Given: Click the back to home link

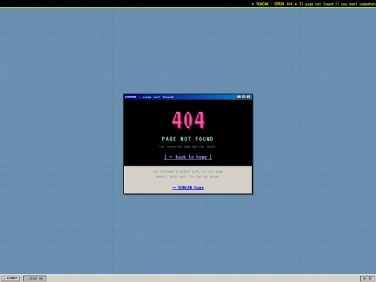Looking at the screenshot, I should [188, 157].
